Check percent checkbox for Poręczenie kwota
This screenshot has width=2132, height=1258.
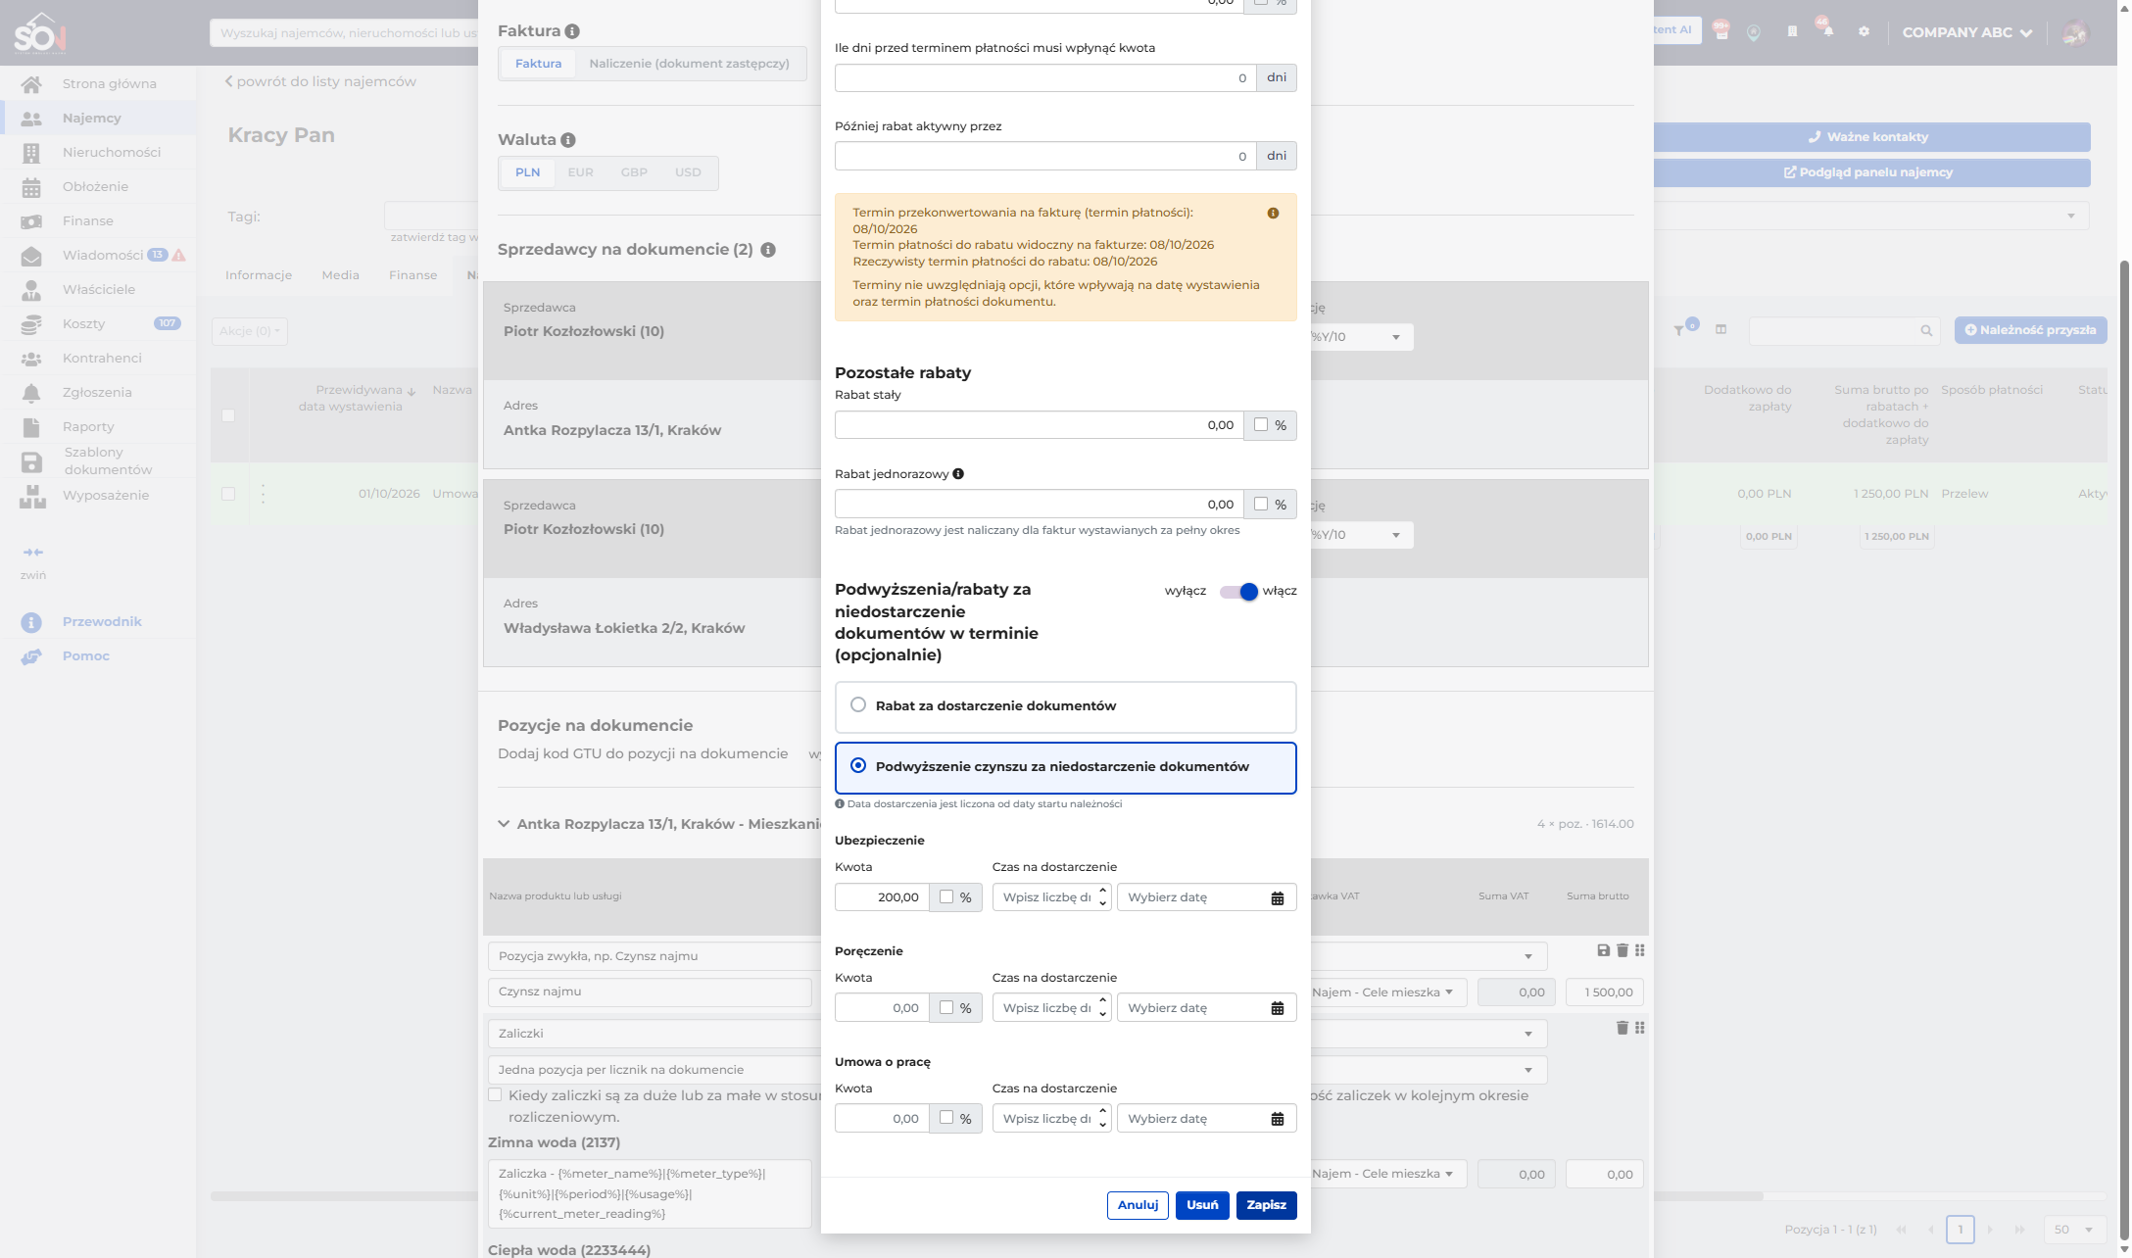[946, 1008]
